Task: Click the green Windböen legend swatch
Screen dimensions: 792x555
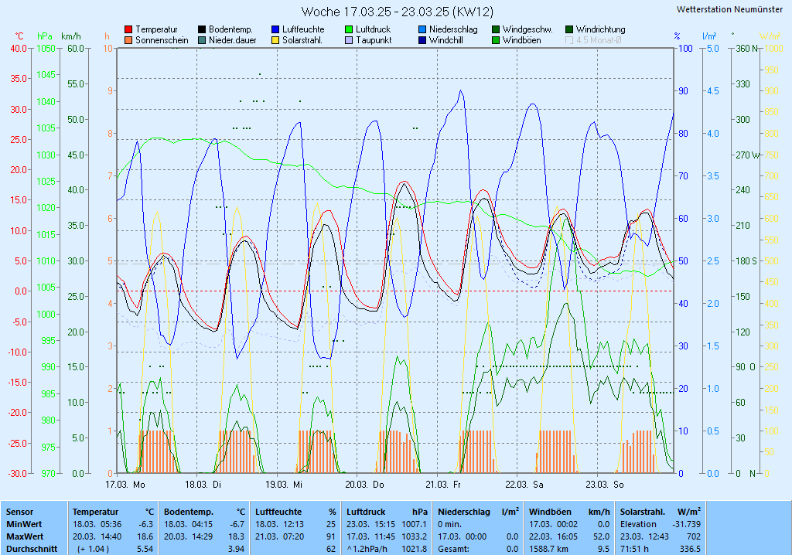Action: (x=496, y=40)
